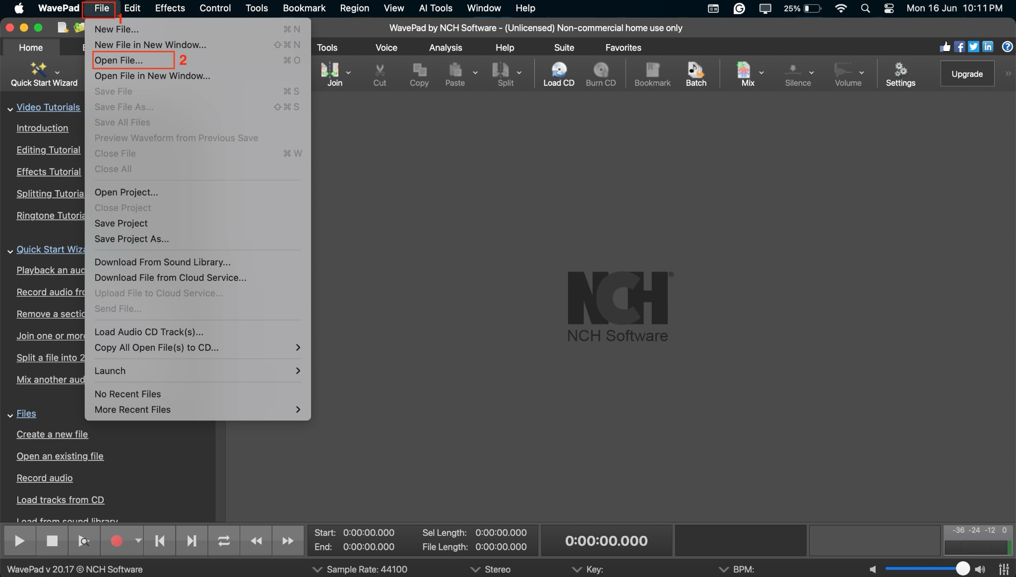Click the Record audio link

click(45, 478)
